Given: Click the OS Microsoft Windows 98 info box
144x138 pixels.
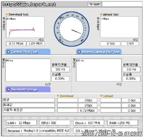Looking at the screenshot, I should click(106, 131).
